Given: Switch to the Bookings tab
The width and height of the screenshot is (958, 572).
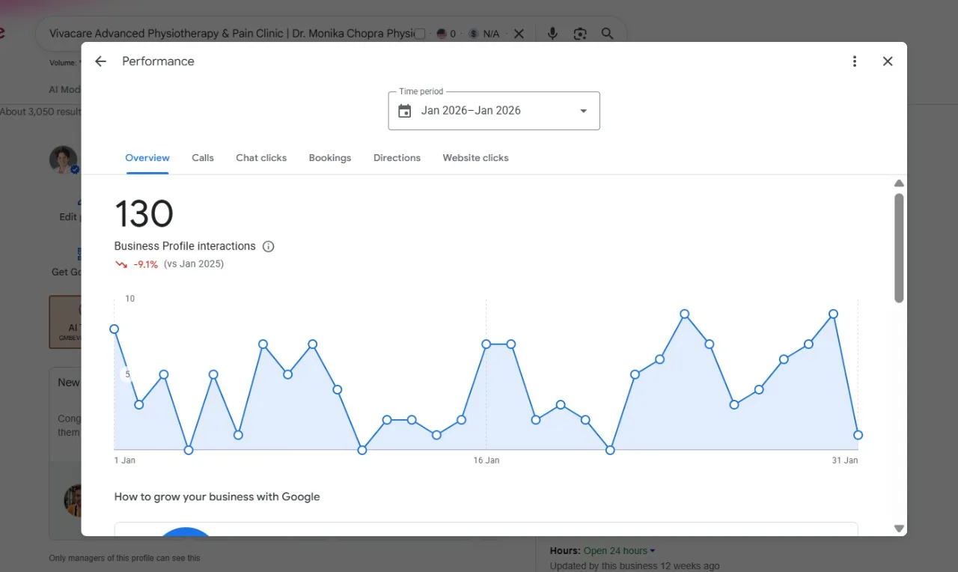Looking at the screenshot, I should click(x=330, y=158).
